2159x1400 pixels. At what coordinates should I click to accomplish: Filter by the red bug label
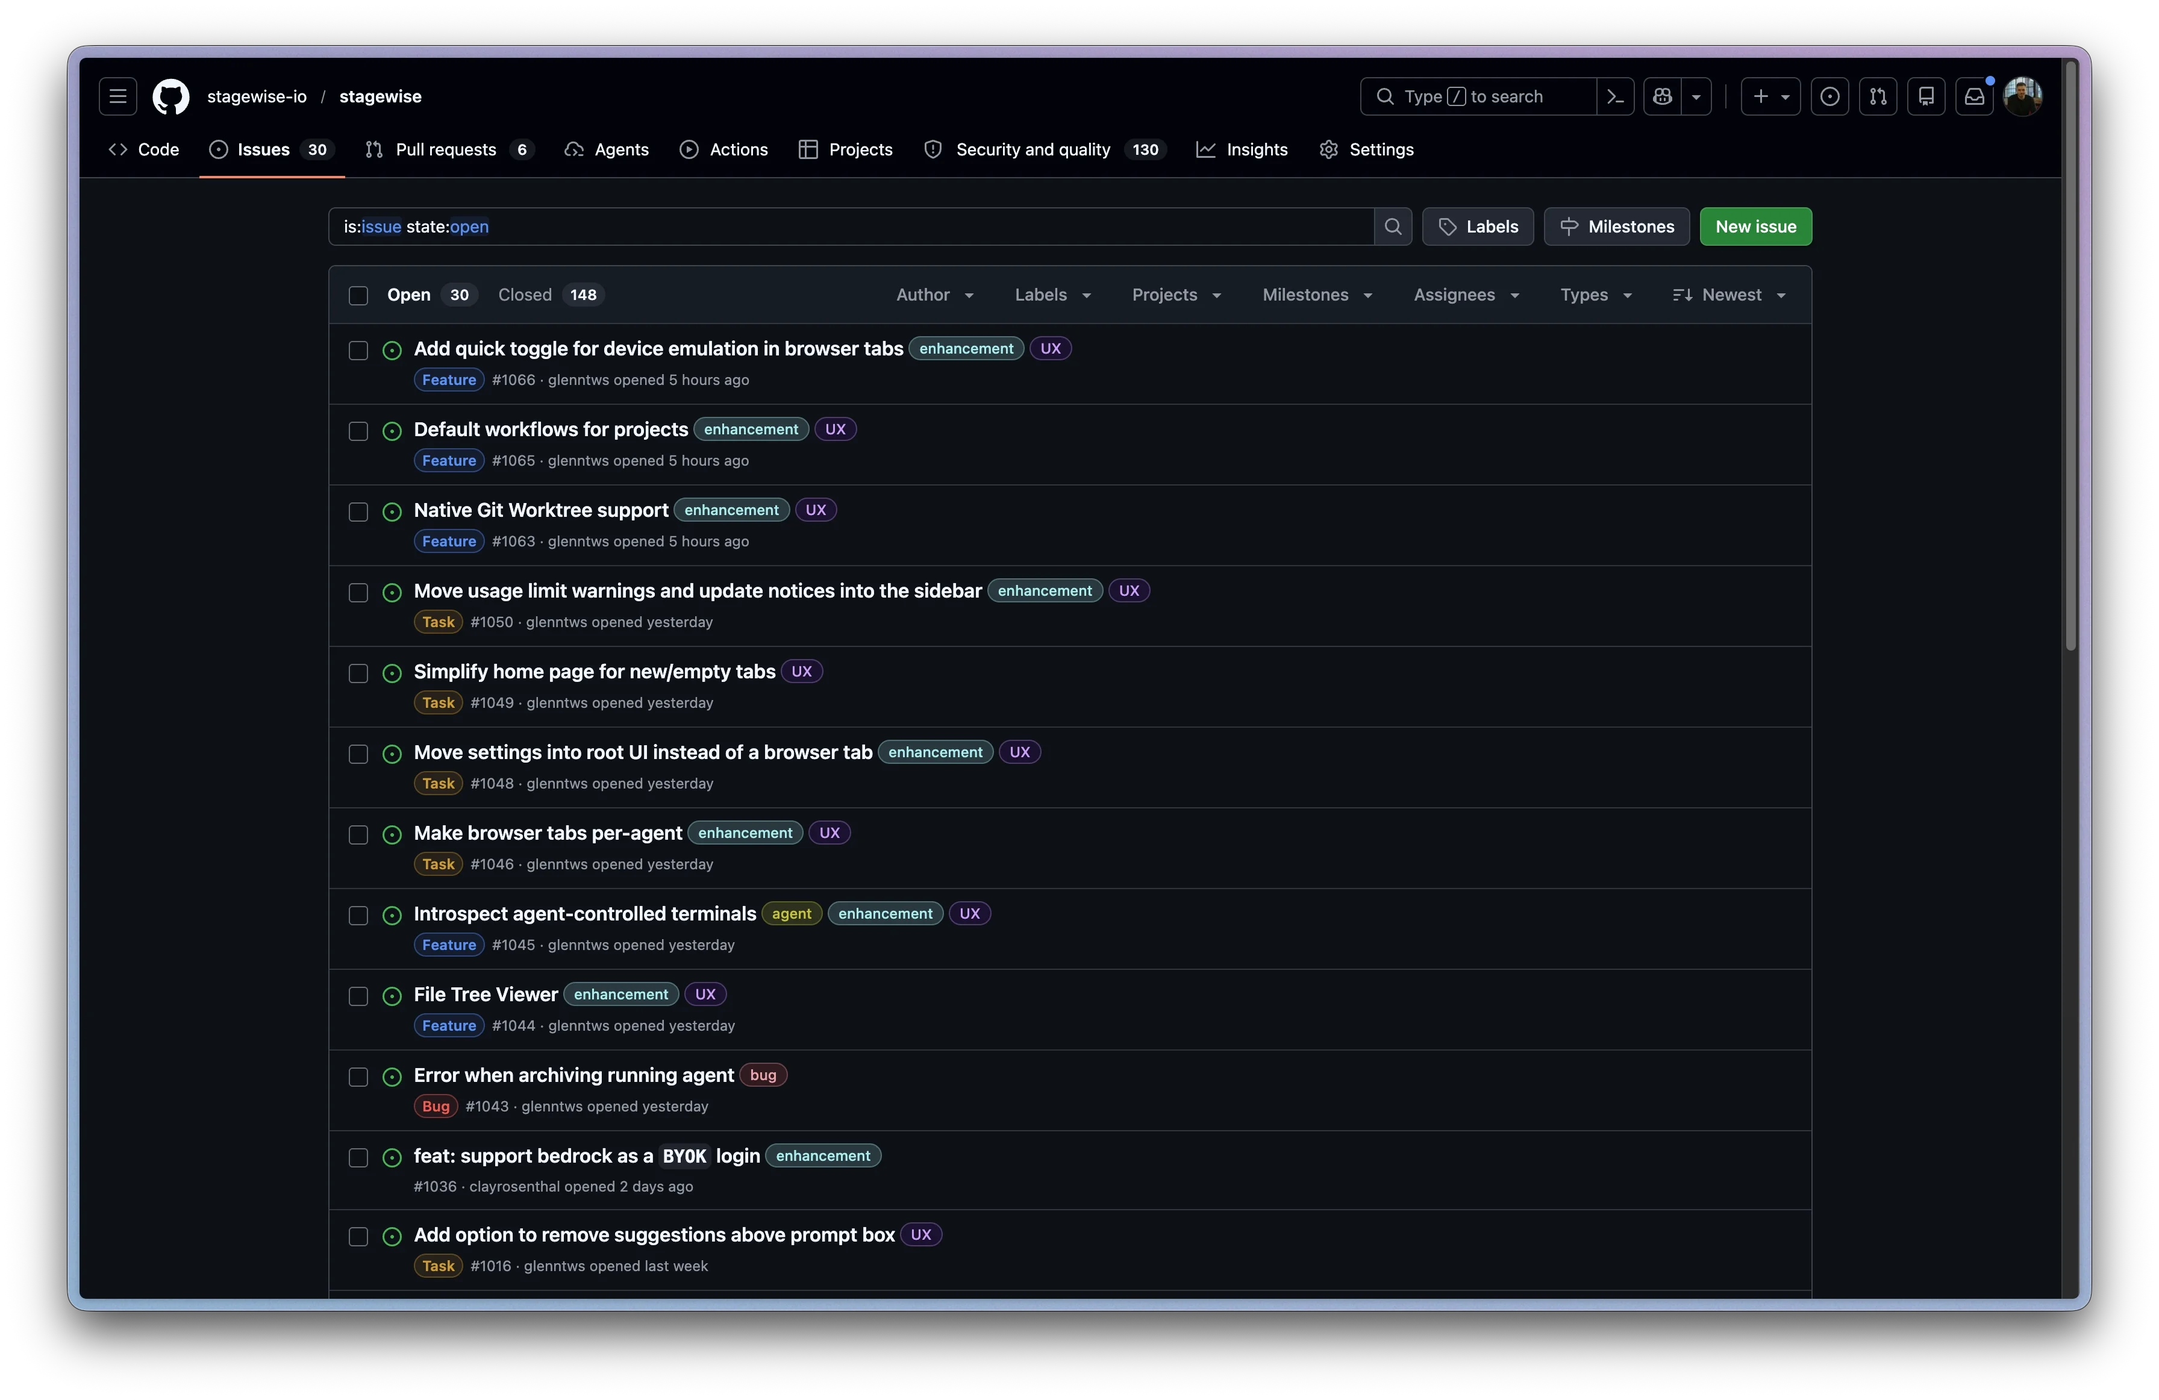point(763,1075)
